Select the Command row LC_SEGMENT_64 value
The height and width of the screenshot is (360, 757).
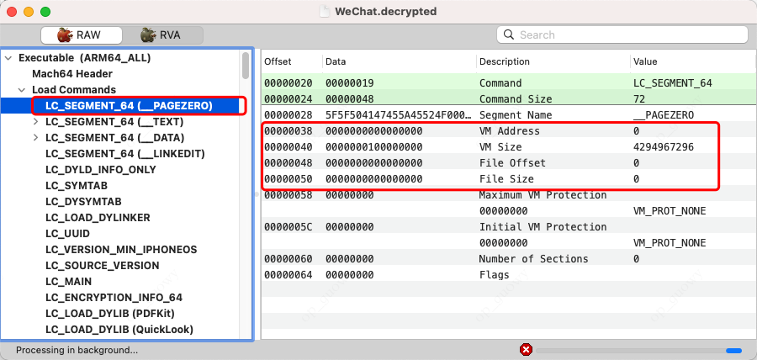(x=673, y=83)
